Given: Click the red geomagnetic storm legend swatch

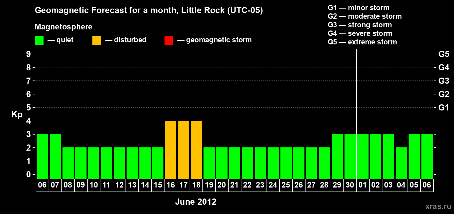Looking at the screenshot, I should tap(169, 40).
